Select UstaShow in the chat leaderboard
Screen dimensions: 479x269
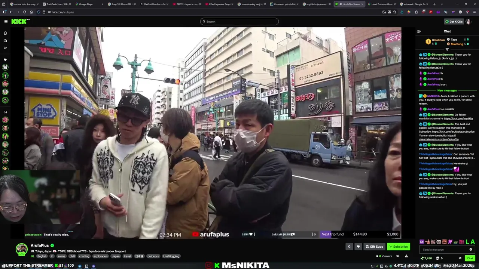pyautogui.click(x=438, y=40)
